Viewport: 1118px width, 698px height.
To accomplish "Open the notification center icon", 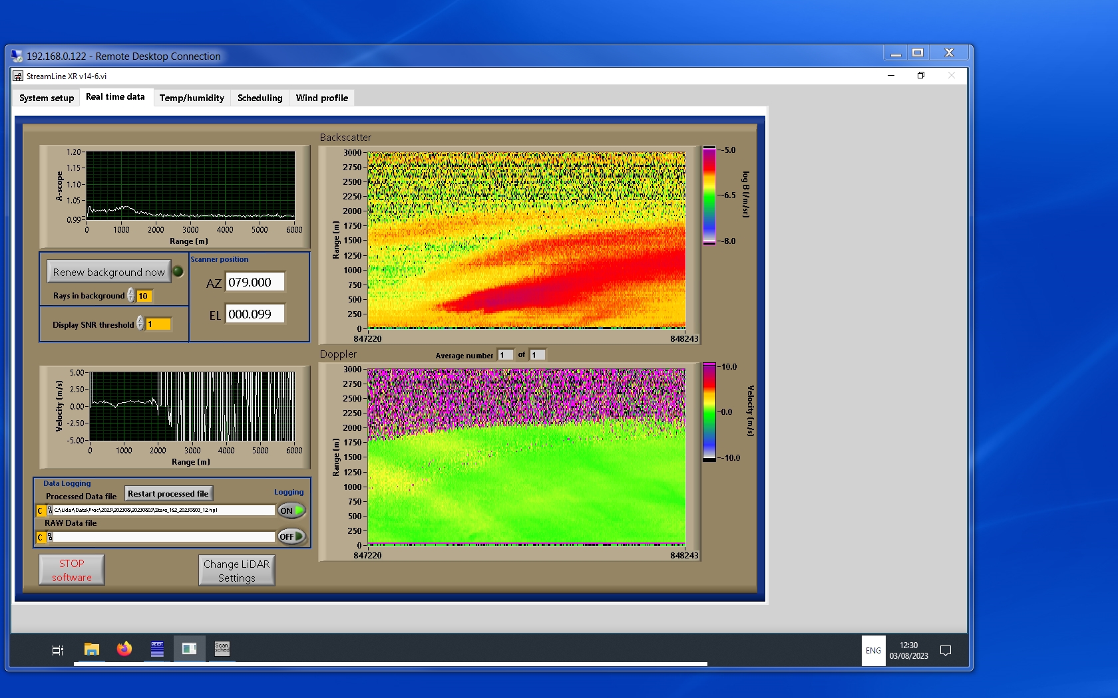I will click(945, 651).
